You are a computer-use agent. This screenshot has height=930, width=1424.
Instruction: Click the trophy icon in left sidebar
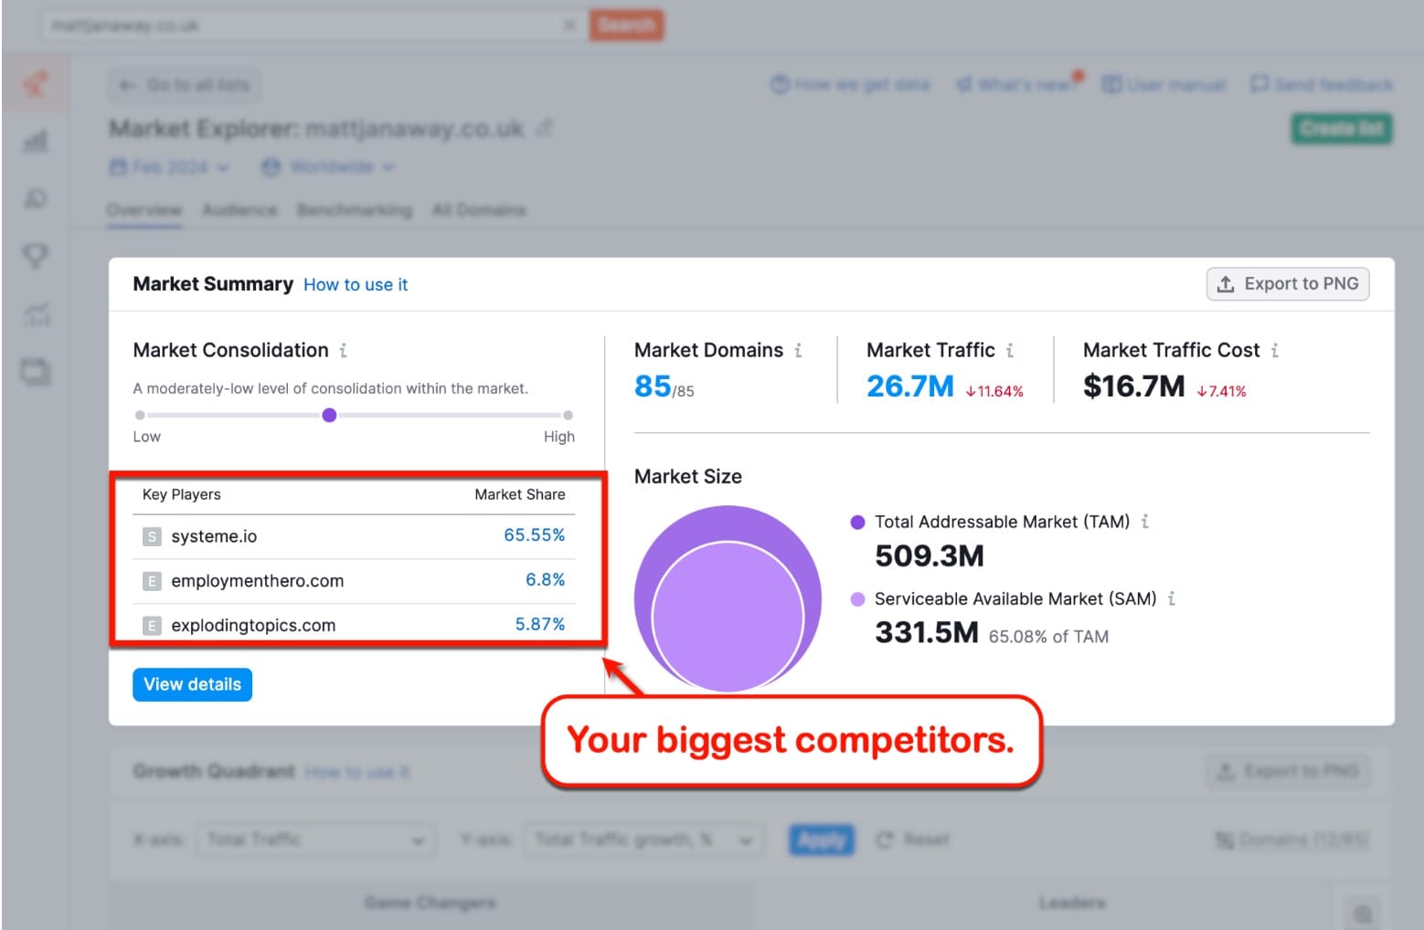(x=36, y=256)
